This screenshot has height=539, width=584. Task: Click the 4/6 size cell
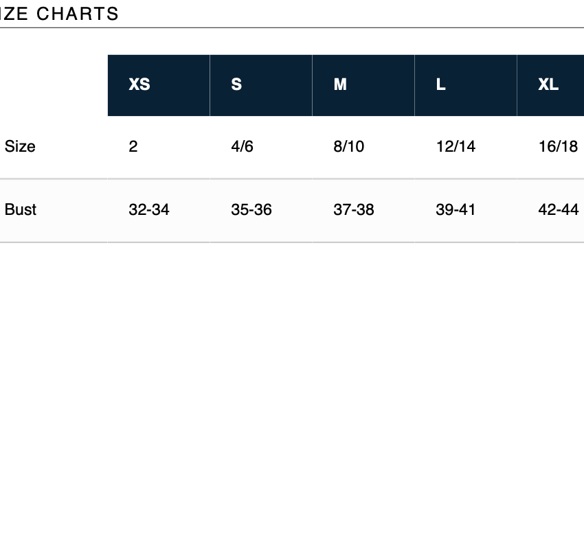(242, 146)
